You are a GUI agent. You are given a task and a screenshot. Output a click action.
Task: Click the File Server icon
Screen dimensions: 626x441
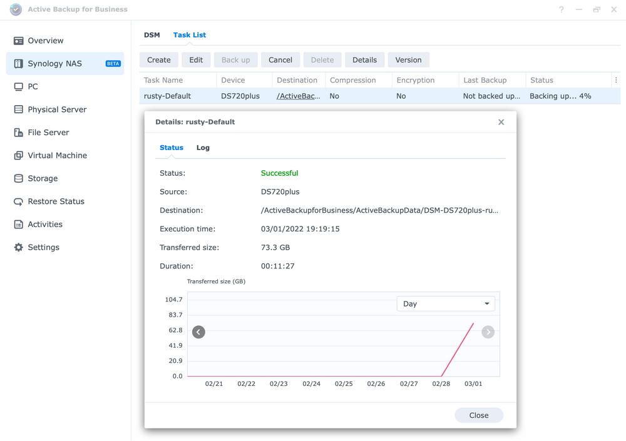click(18, 133)
